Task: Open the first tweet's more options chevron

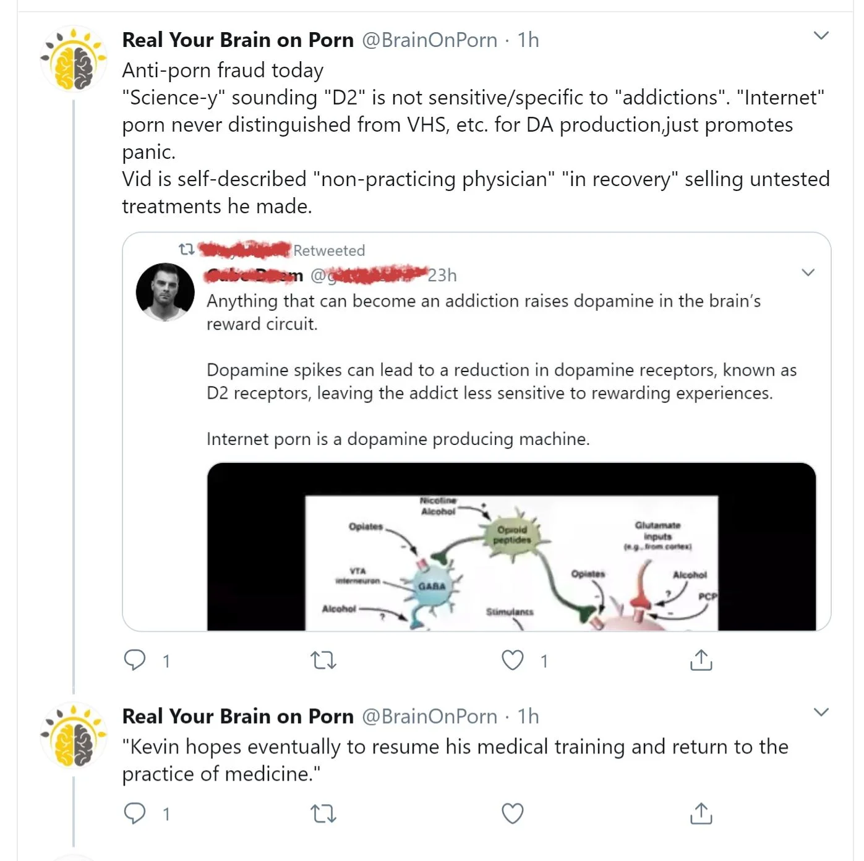Action: 821,36
